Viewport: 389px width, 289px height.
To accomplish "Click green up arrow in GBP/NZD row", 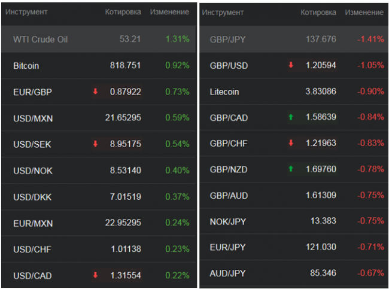I will click(x=291, y=169).
